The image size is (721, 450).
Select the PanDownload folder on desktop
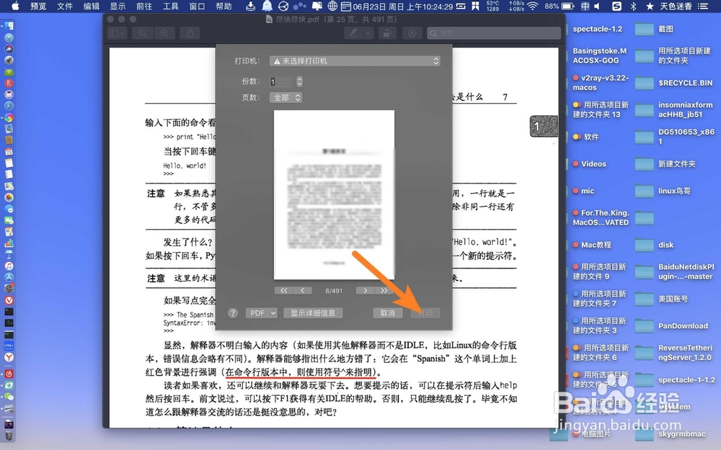[x=644, y=326]
